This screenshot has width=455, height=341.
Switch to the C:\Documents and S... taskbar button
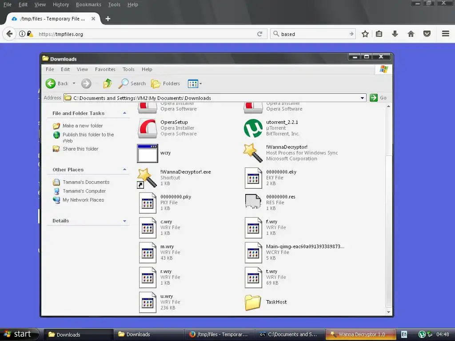pyautogui.click(x=290, y=334)
